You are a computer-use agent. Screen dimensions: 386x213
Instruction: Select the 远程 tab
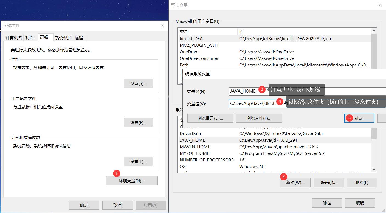coord(79,38)
